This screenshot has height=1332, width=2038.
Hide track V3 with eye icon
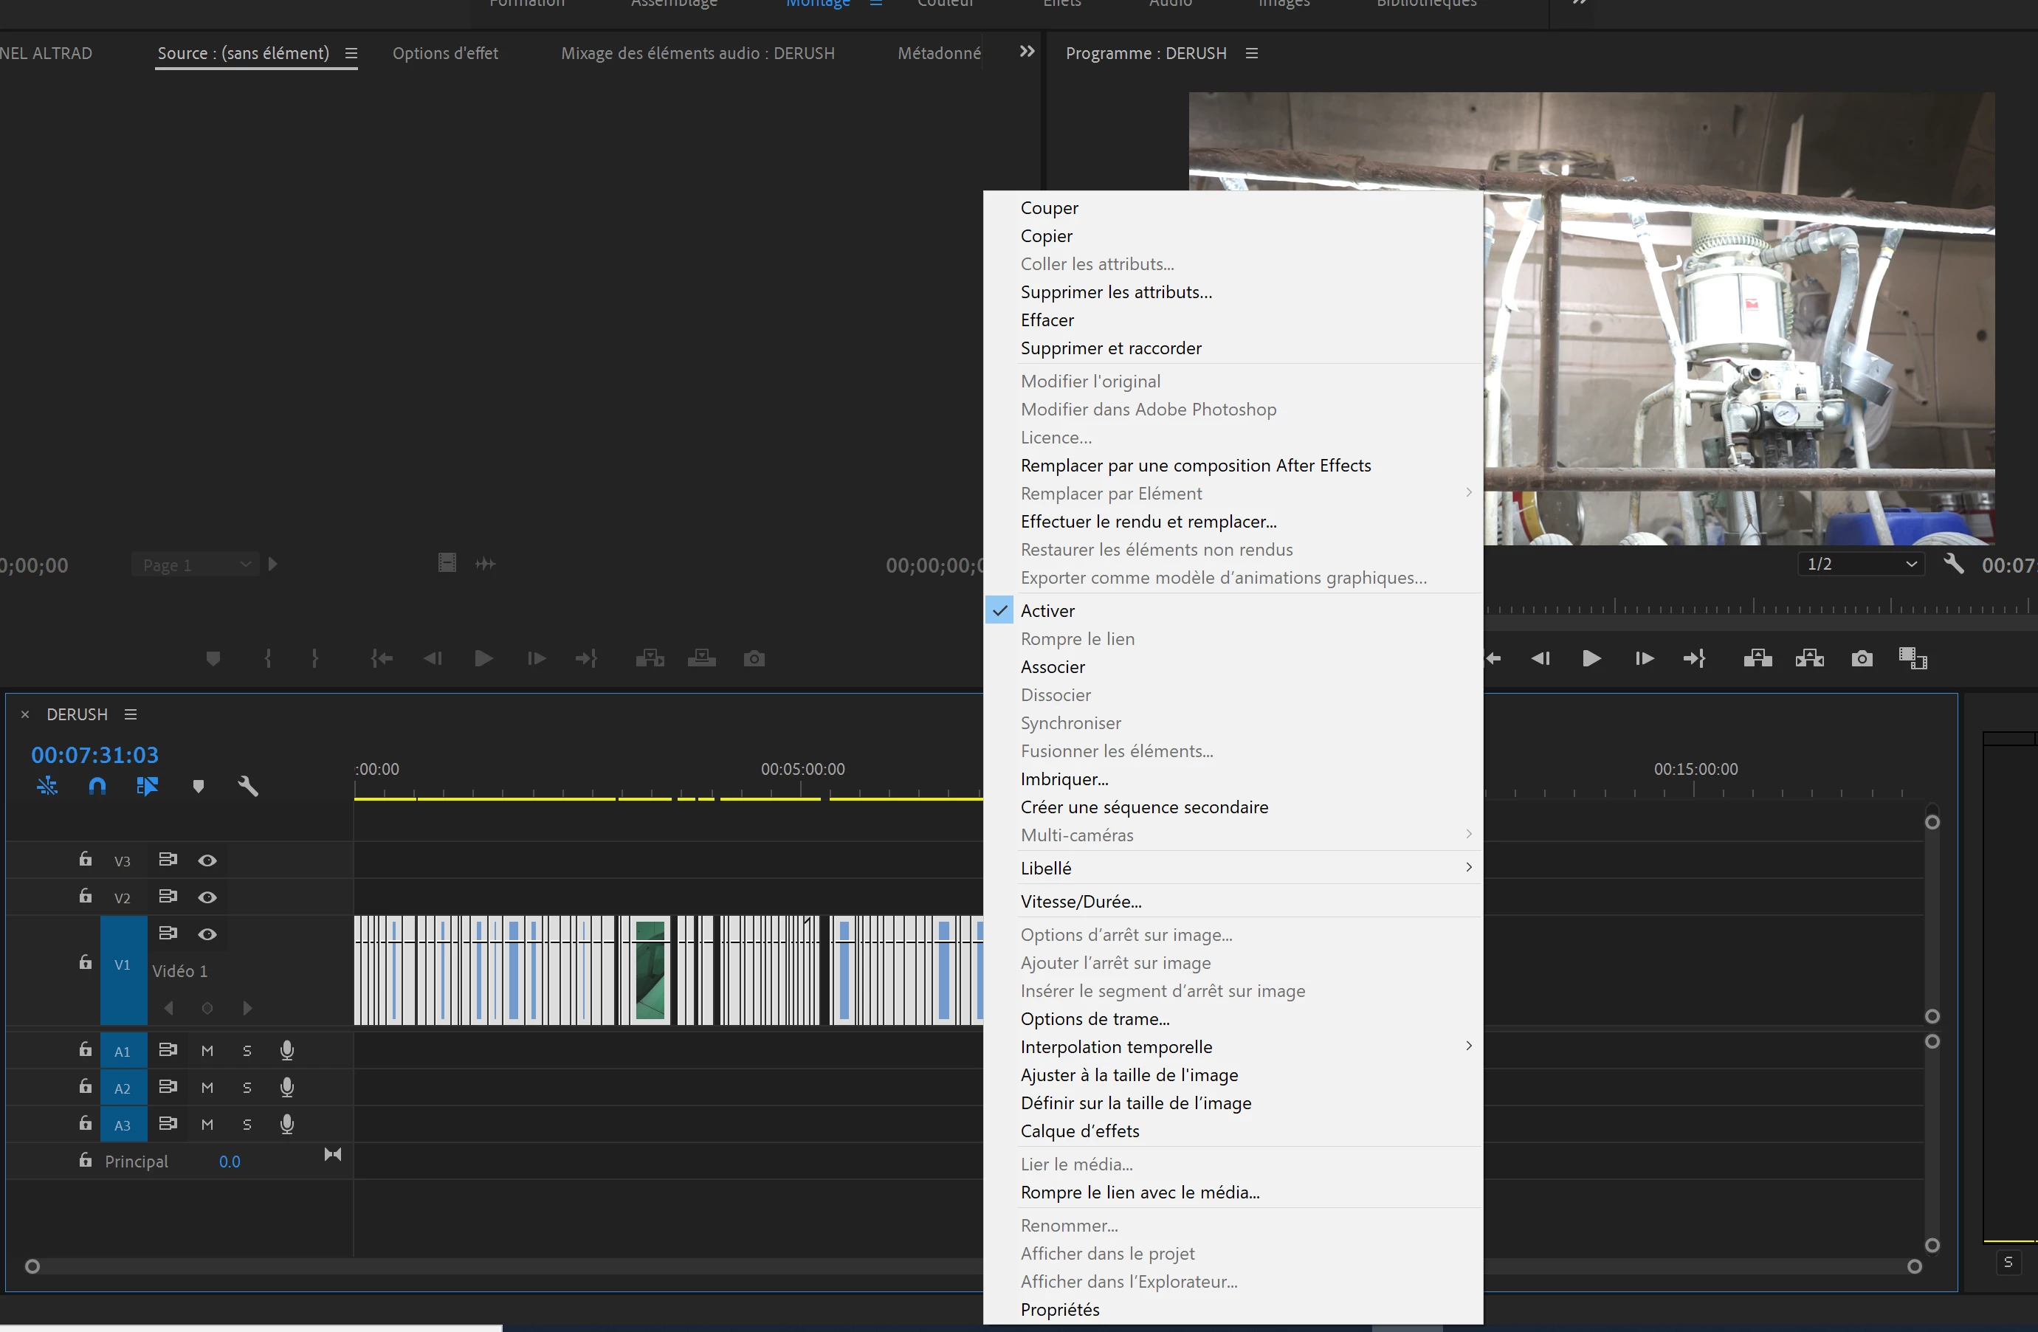pyautogui.click(x=207, y=860)
